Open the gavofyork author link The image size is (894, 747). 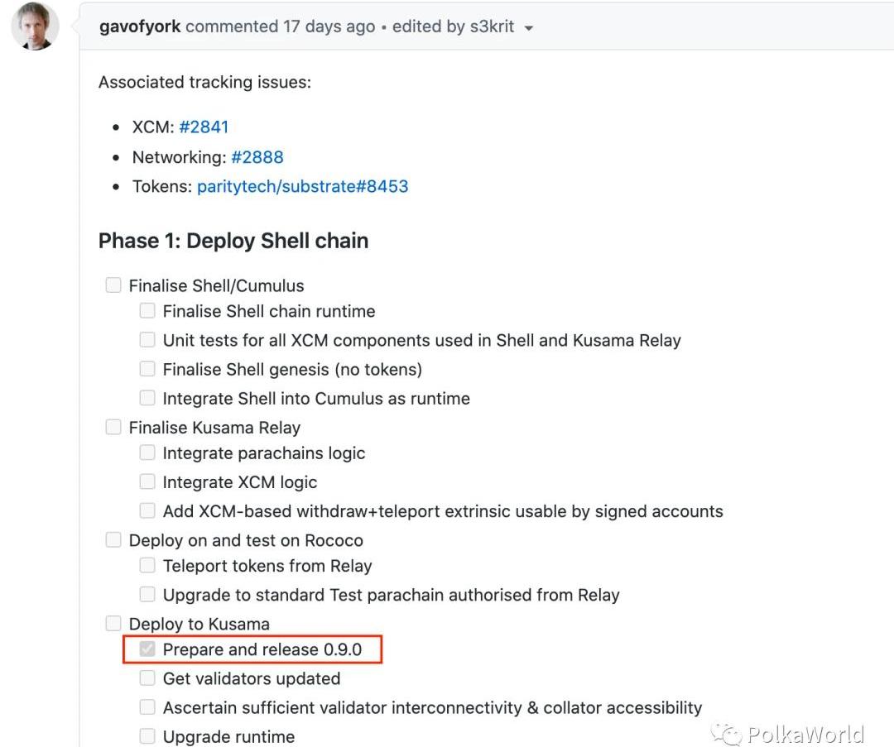(140, 26)
